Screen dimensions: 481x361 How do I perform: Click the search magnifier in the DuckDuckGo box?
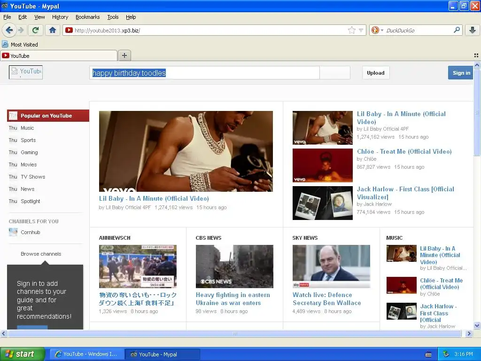click(457, 30)
